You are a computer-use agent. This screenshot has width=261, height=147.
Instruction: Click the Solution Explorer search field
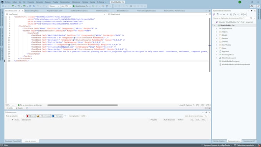click(231, 18)
